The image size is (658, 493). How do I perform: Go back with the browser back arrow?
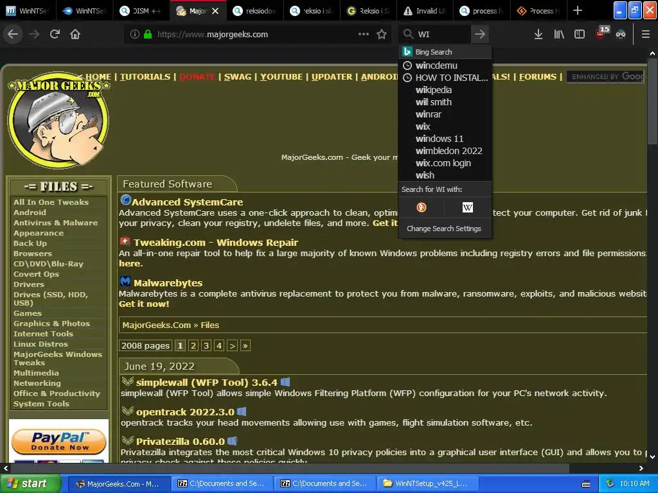tap(13, 34)
